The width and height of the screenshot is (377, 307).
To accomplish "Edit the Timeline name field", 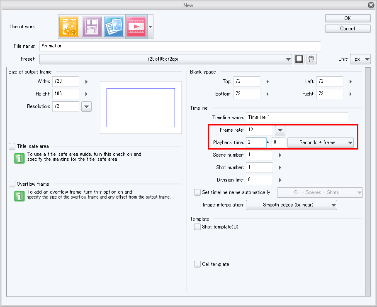I will click(297, 118).
